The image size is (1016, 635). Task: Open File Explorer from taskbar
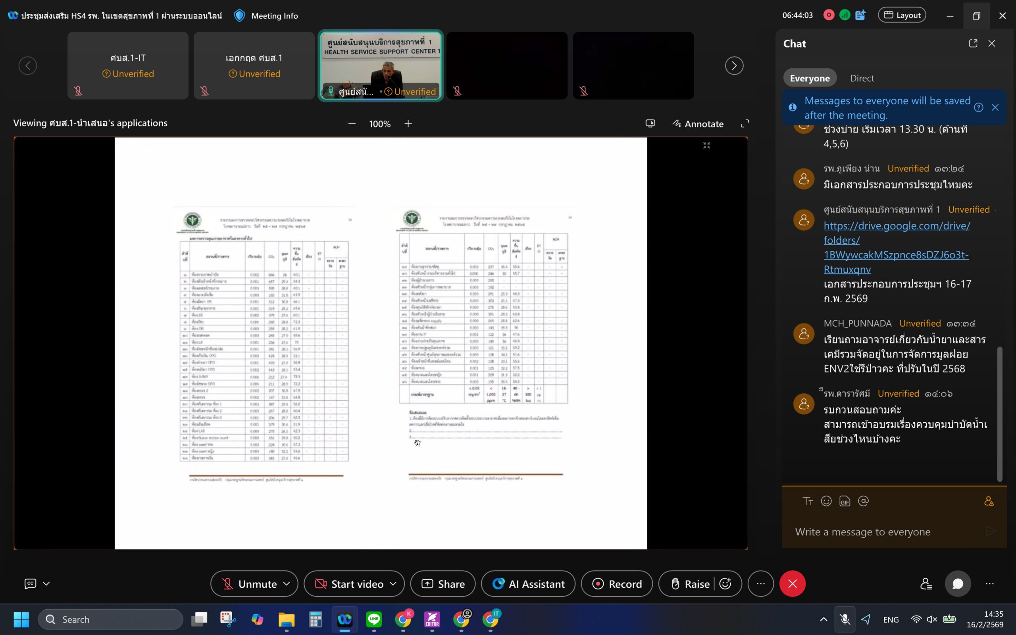click(x=286, y=620)
